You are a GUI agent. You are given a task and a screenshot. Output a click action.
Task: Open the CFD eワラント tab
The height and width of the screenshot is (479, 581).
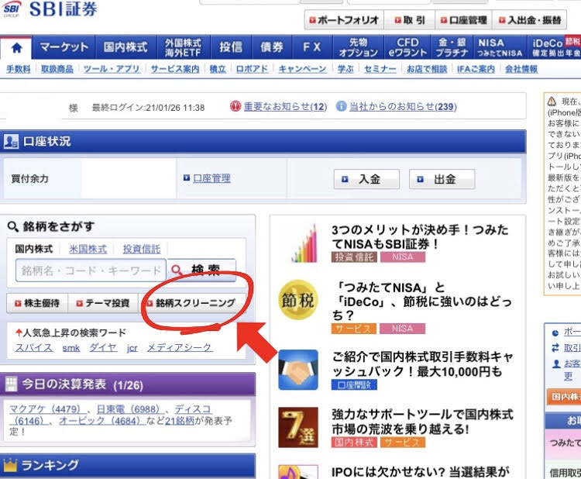pyautogui.click(x=407, y=47)
